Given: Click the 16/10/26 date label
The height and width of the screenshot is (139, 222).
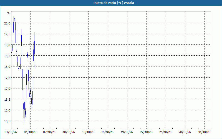Looking at the screenshot, I should (x=107, y=132).
